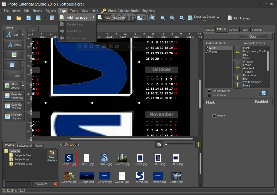Click the insert image tool icon
The image size is (277, 195).
tap(14, 55)
